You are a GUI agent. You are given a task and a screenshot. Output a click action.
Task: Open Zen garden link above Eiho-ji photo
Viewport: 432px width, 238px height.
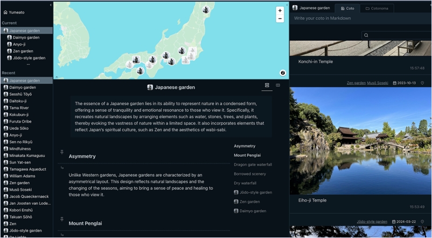[x=356, y=83]
